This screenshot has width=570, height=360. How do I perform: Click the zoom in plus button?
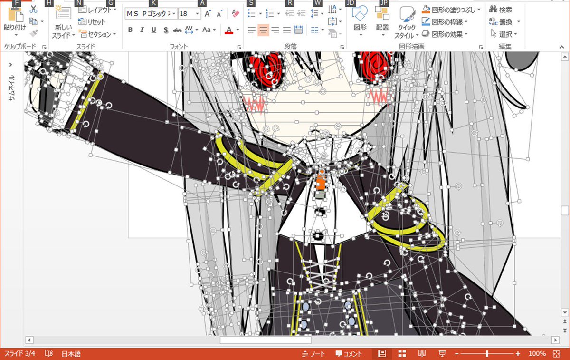pos(518,354)
